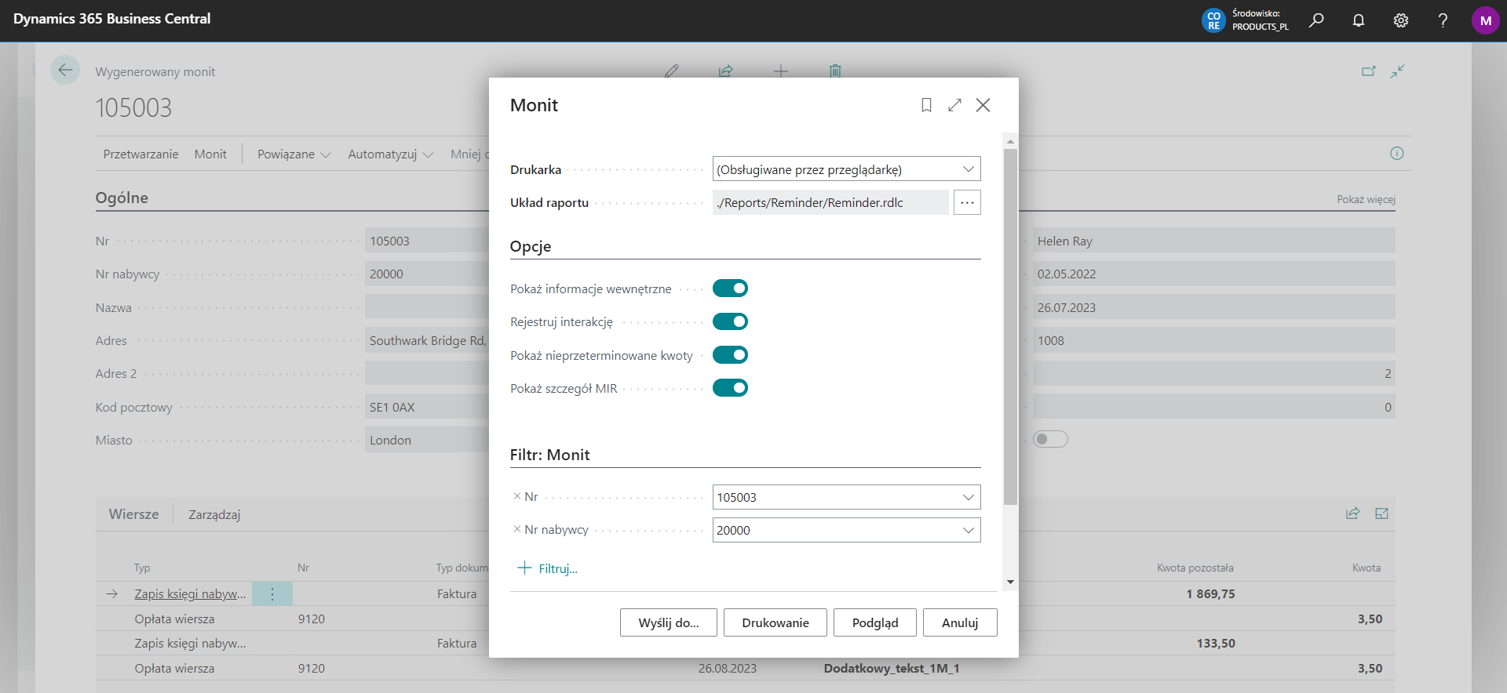
Task: Open help question mark icon
Action: point(1443,20)
